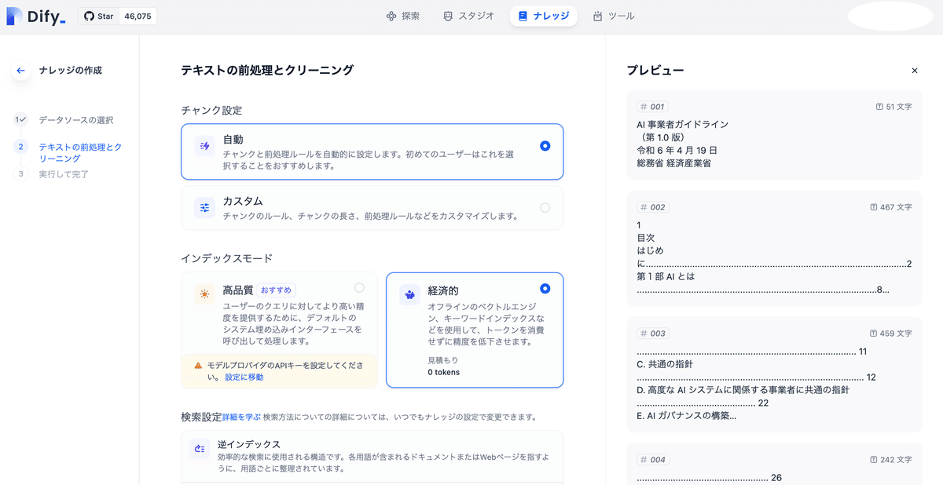Image resolution: width=943 pixels, height=485 pixels.
Task: Select the 高品質 index mode radio button
Action: click(x=360, y=287)
